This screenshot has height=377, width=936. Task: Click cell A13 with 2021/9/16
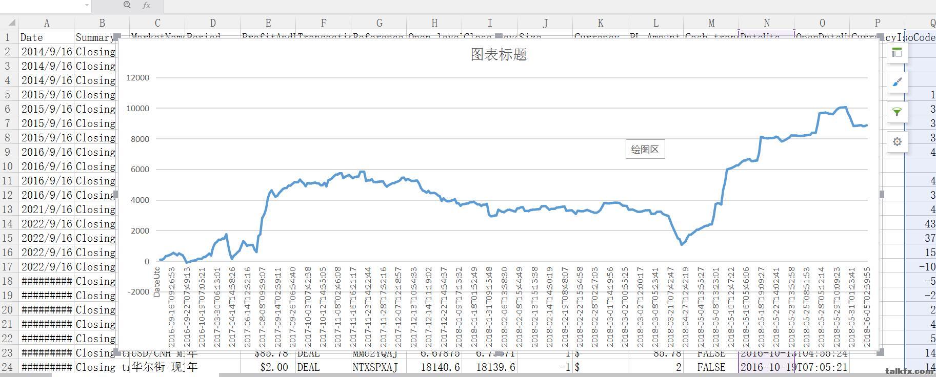[46, 209]
